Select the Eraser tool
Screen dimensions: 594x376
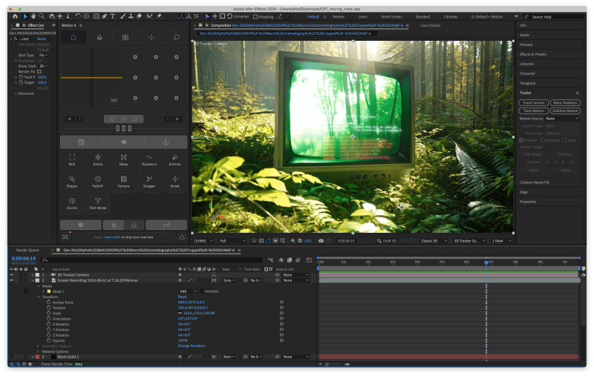(x=139, y=16)
